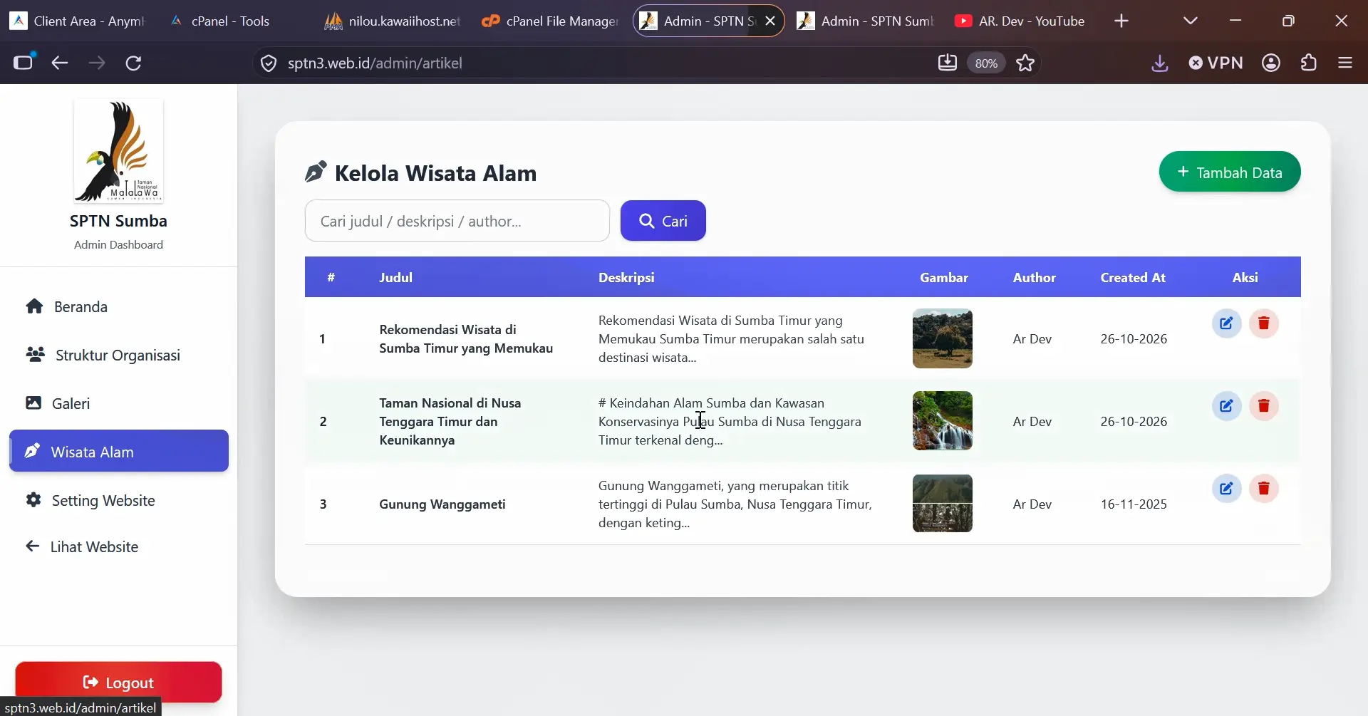This screenshot has width=1368, height=716.
Task: Delete the Gunung Wanggameti row
Action: pos(1264,489)
